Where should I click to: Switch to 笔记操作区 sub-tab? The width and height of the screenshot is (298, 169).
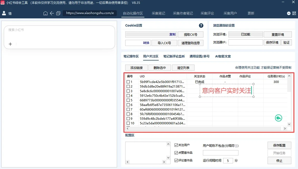(131, 56)
